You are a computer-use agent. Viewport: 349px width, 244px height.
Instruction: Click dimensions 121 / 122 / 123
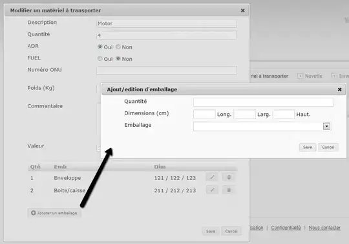click(175, 178)
